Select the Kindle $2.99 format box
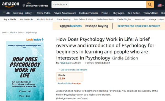This screenshot has width=165, height=101. pyautogui.click(x=70, y=77)
